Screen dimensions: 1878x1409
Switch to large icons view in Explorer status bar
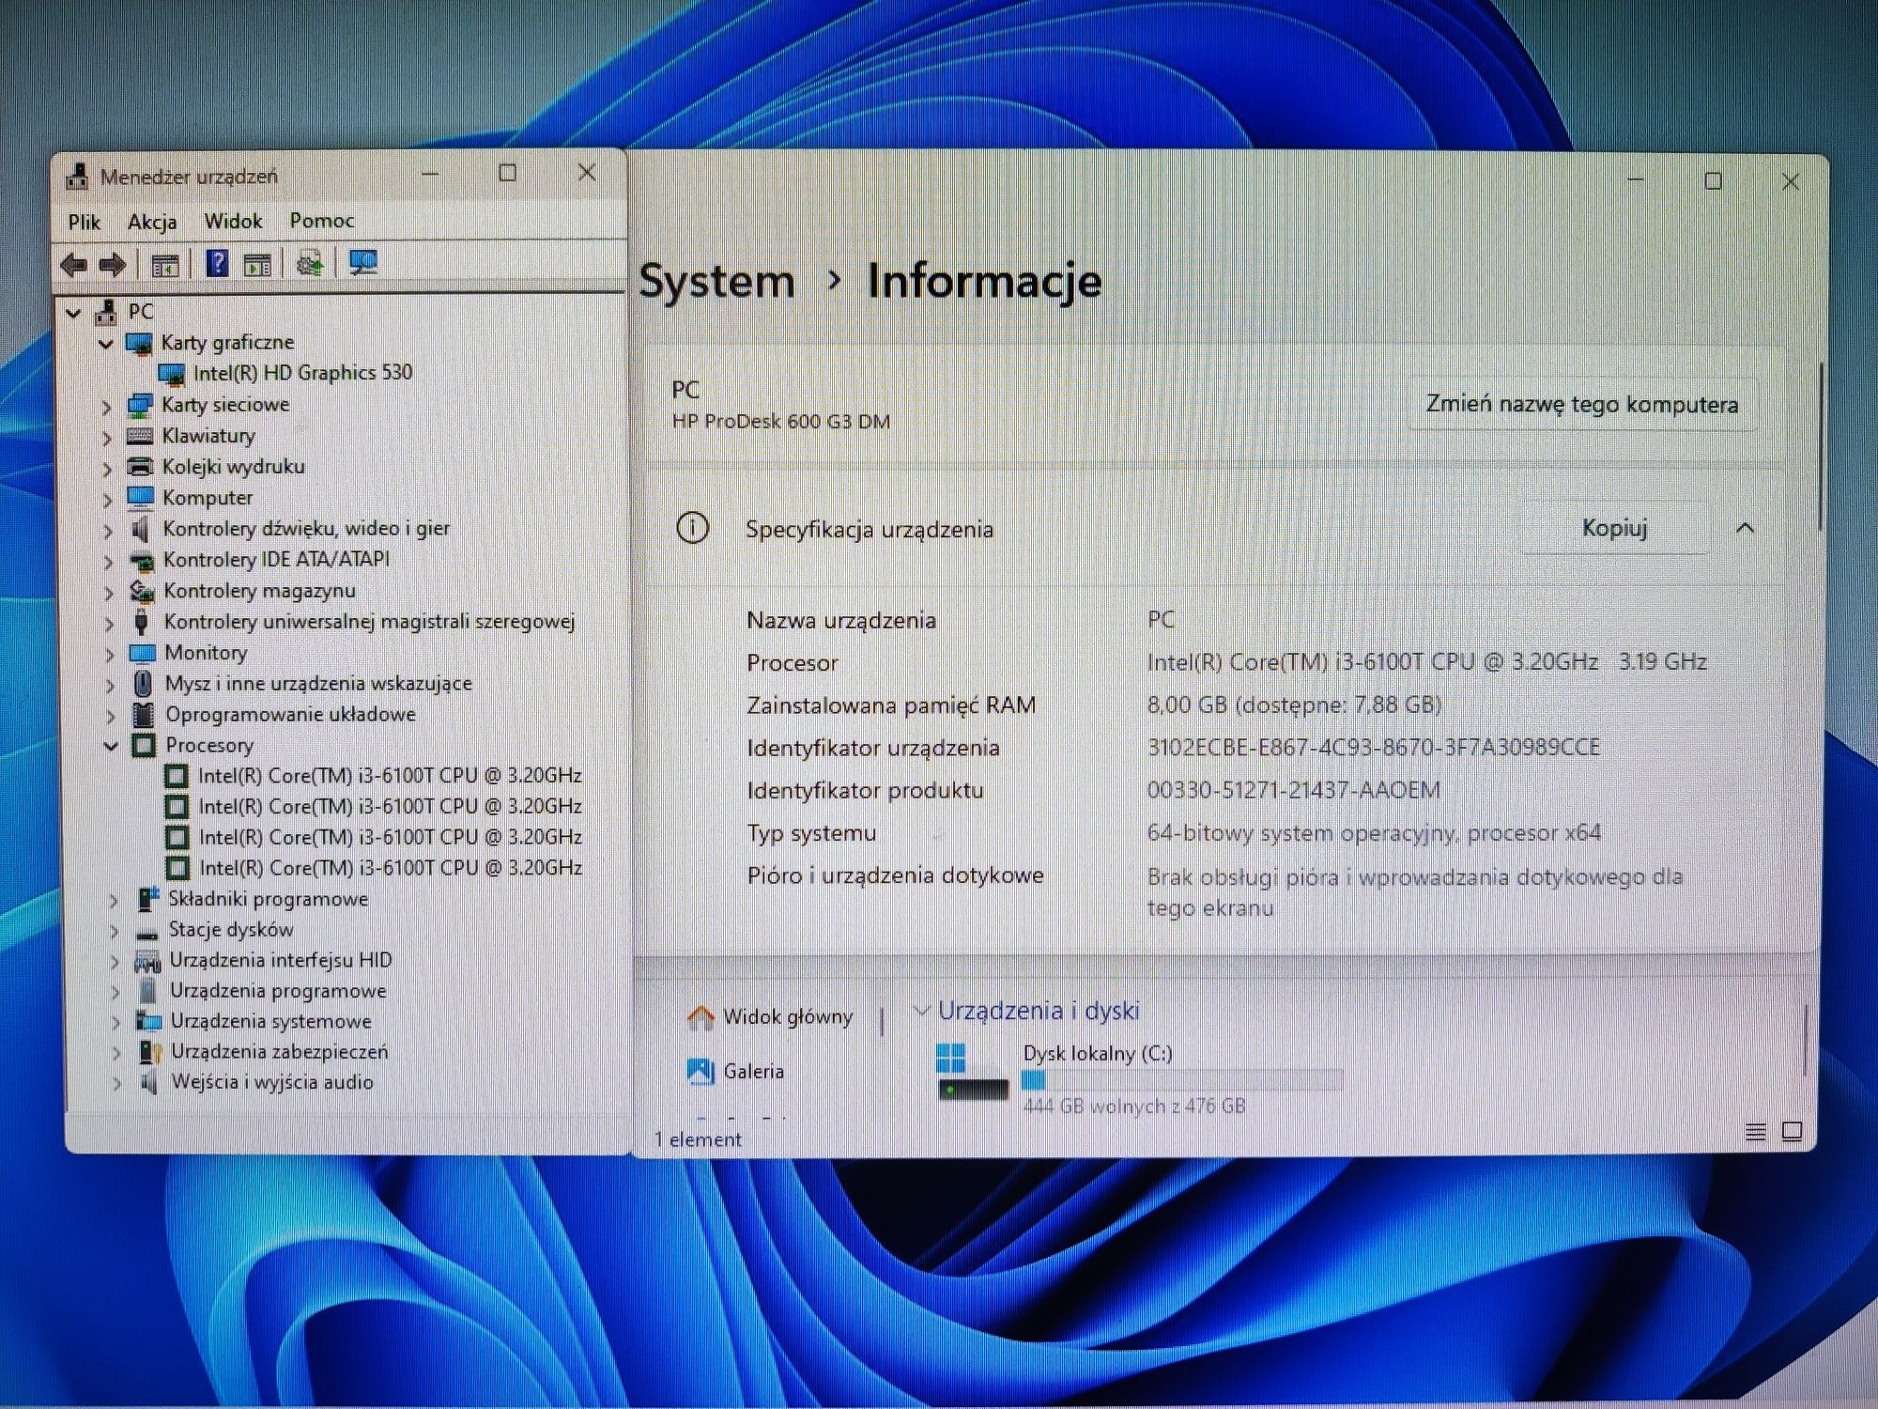coord(1792,1132)
